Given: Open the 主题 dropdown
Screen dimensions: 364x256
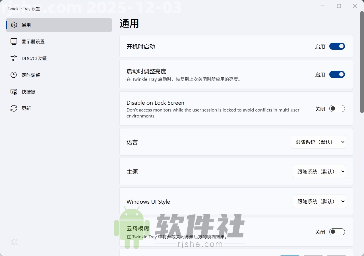Looking at the screenshot, I should tap(319, 171).
